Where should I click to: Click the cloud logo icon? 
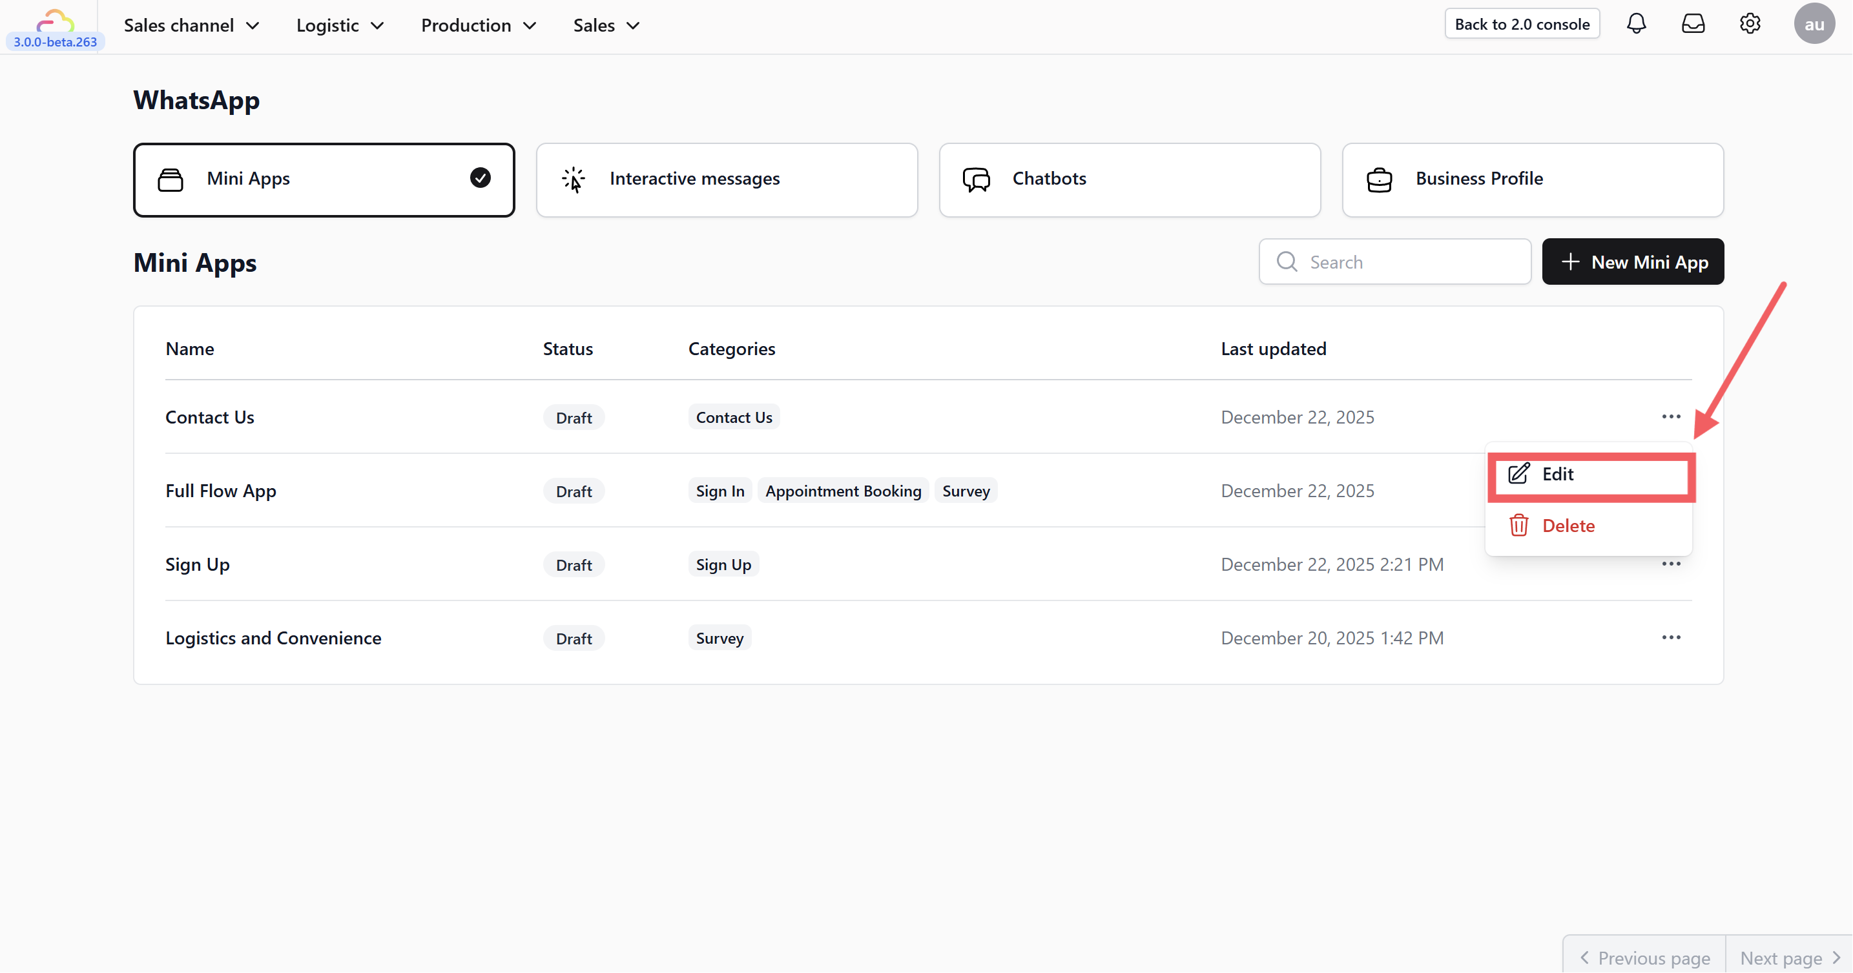(x=56, y=20)
